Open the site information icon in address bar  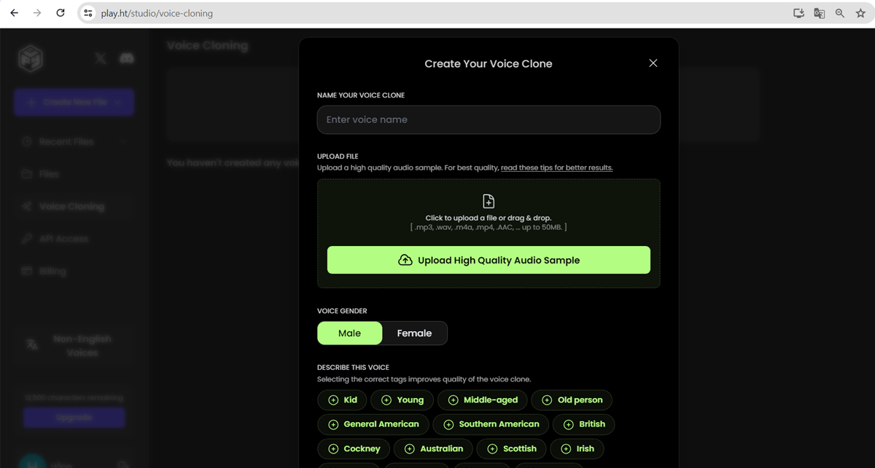click(88, 13)
